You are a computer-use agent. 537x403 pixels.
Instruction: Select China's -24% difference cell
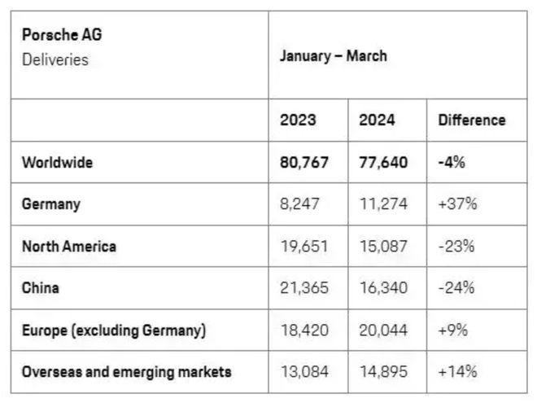(x=456, y=287)
